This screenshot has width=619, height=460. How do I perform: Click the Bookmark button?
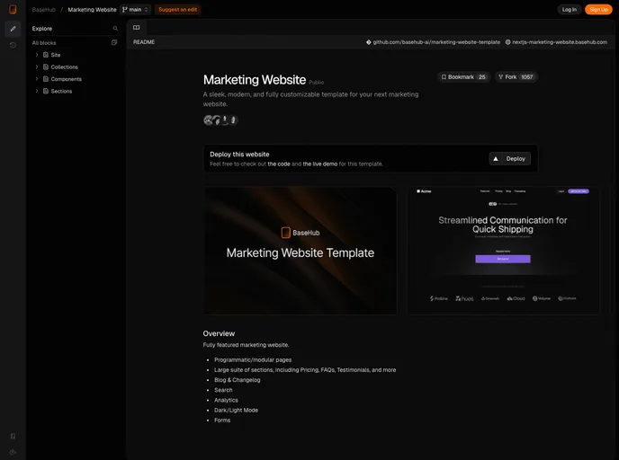click(464, 77)
